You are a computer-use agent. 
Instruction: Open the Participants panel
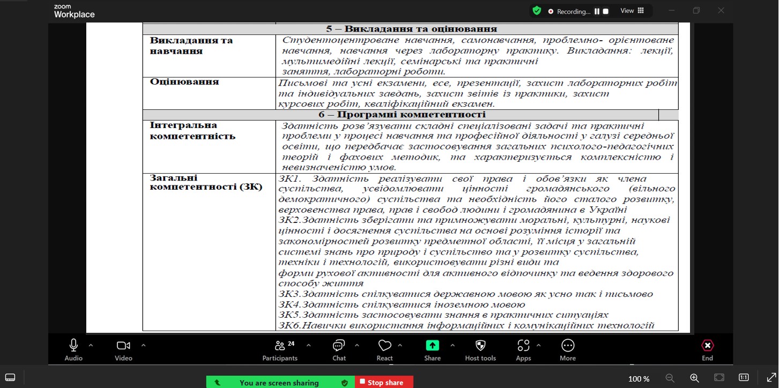280,346
